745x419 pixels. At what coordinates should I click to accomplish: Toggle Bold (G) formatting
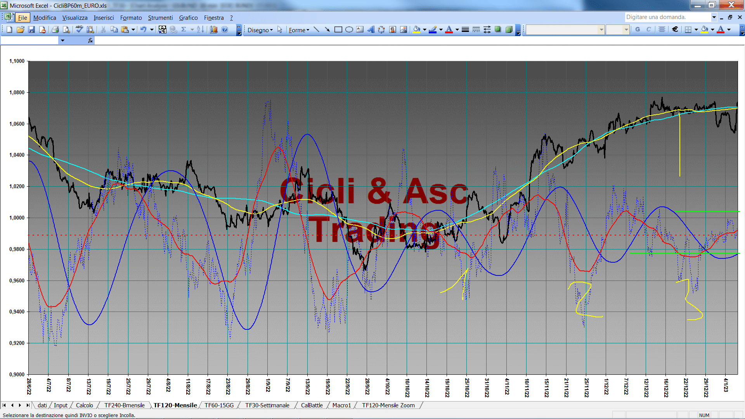pos(638,29)
